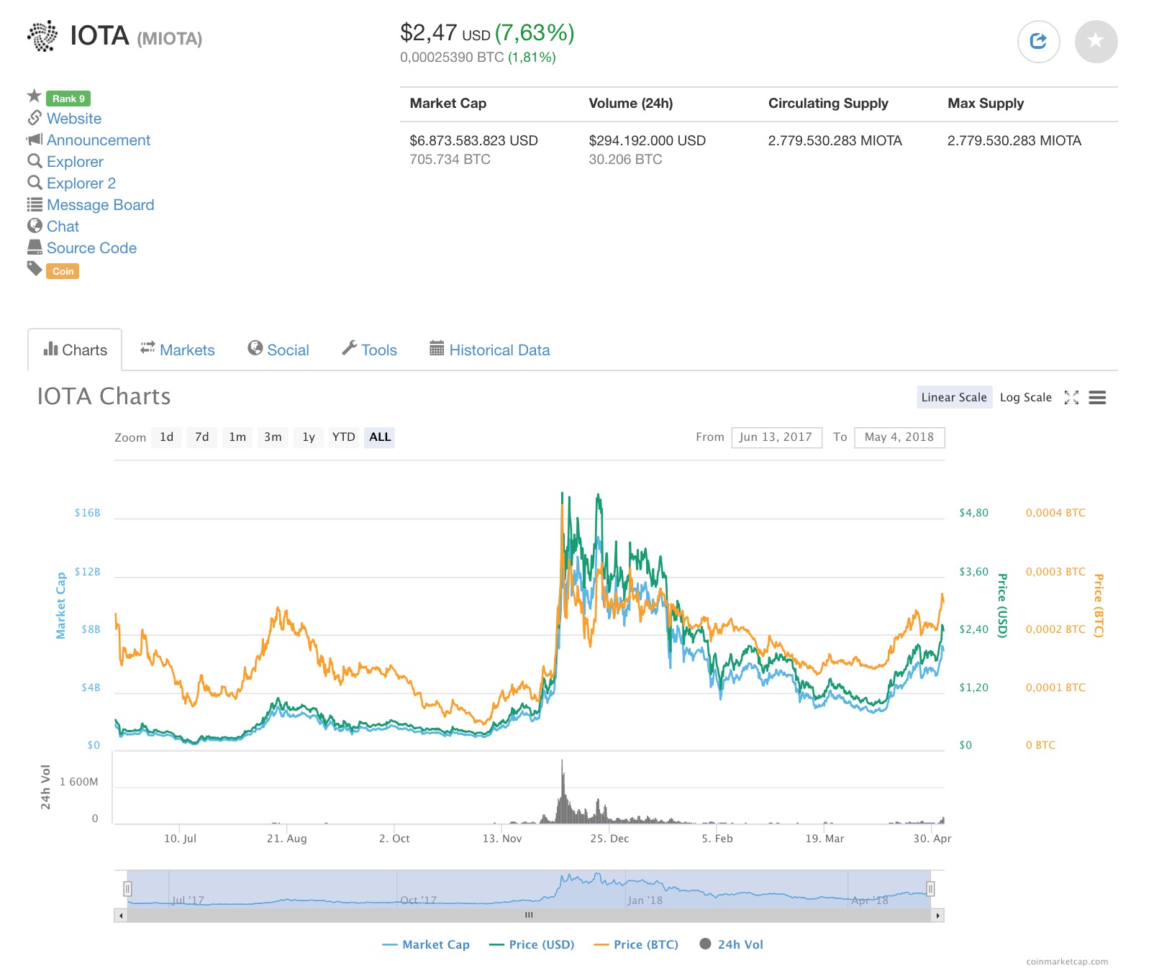Toggle Price (USD) series in legend

pyautogui.click(x=532, y=945)
